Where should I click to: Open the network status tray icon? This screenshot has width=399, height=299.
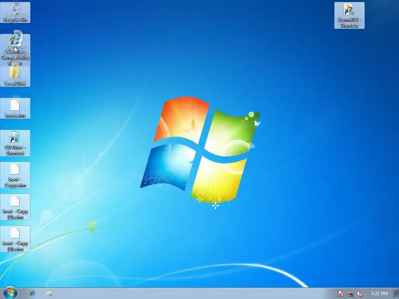pos(350,294)
